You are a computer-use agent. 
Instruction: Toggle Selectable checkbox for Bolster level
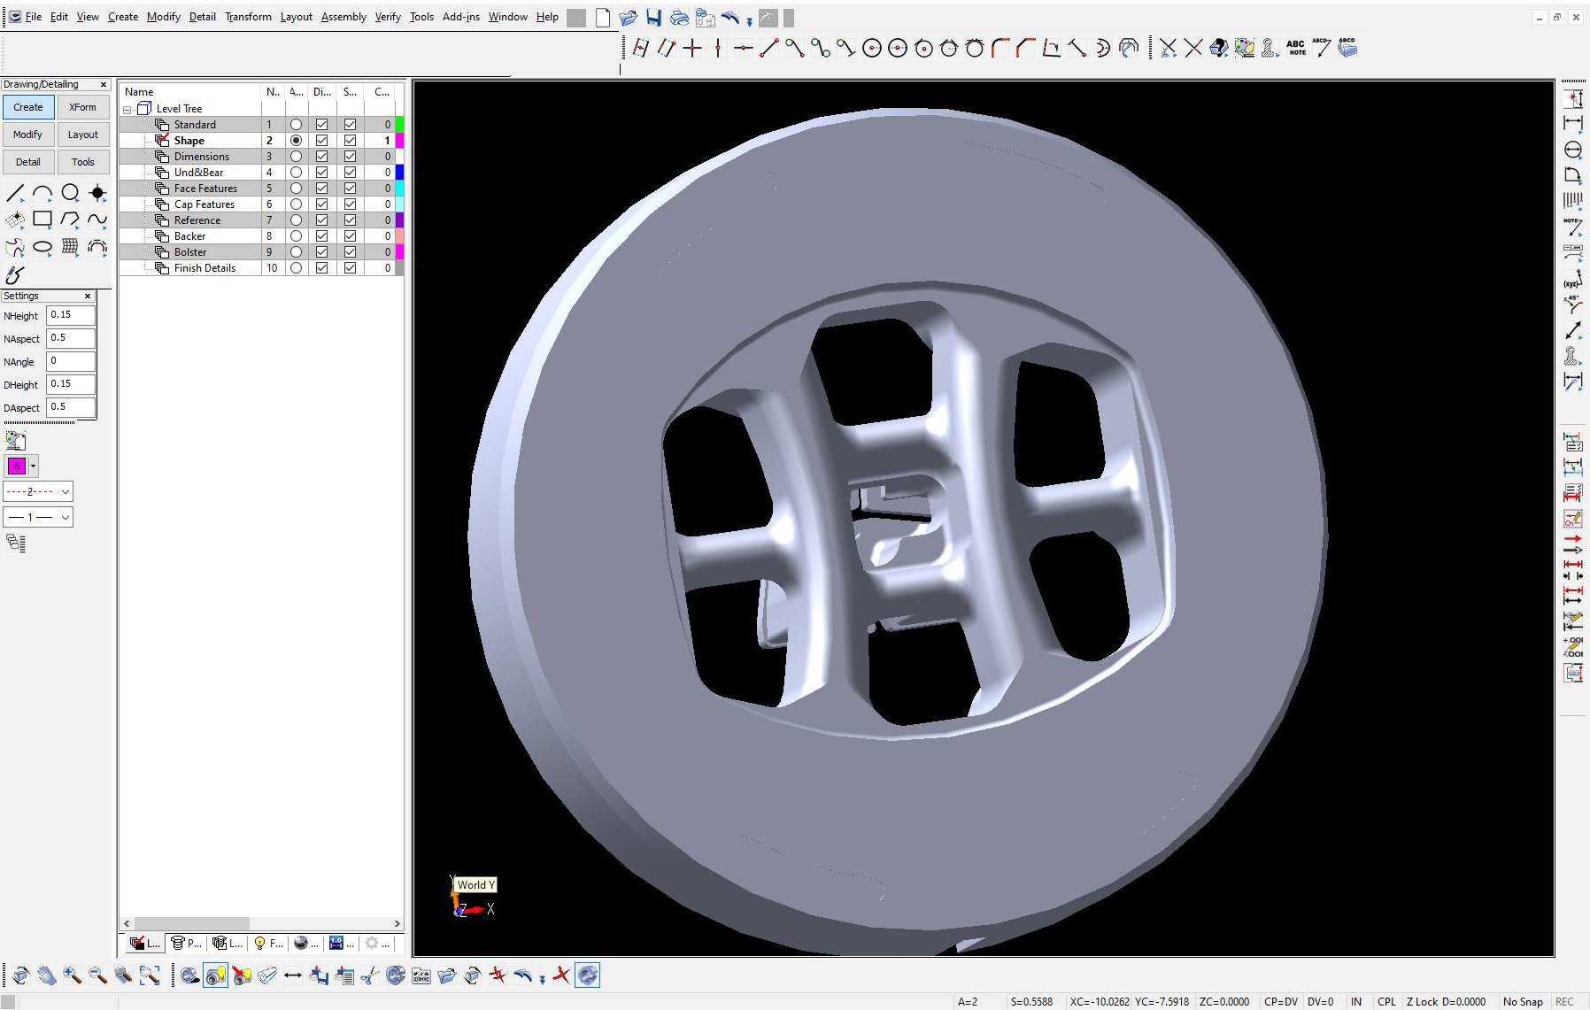[x=351, y=252]
